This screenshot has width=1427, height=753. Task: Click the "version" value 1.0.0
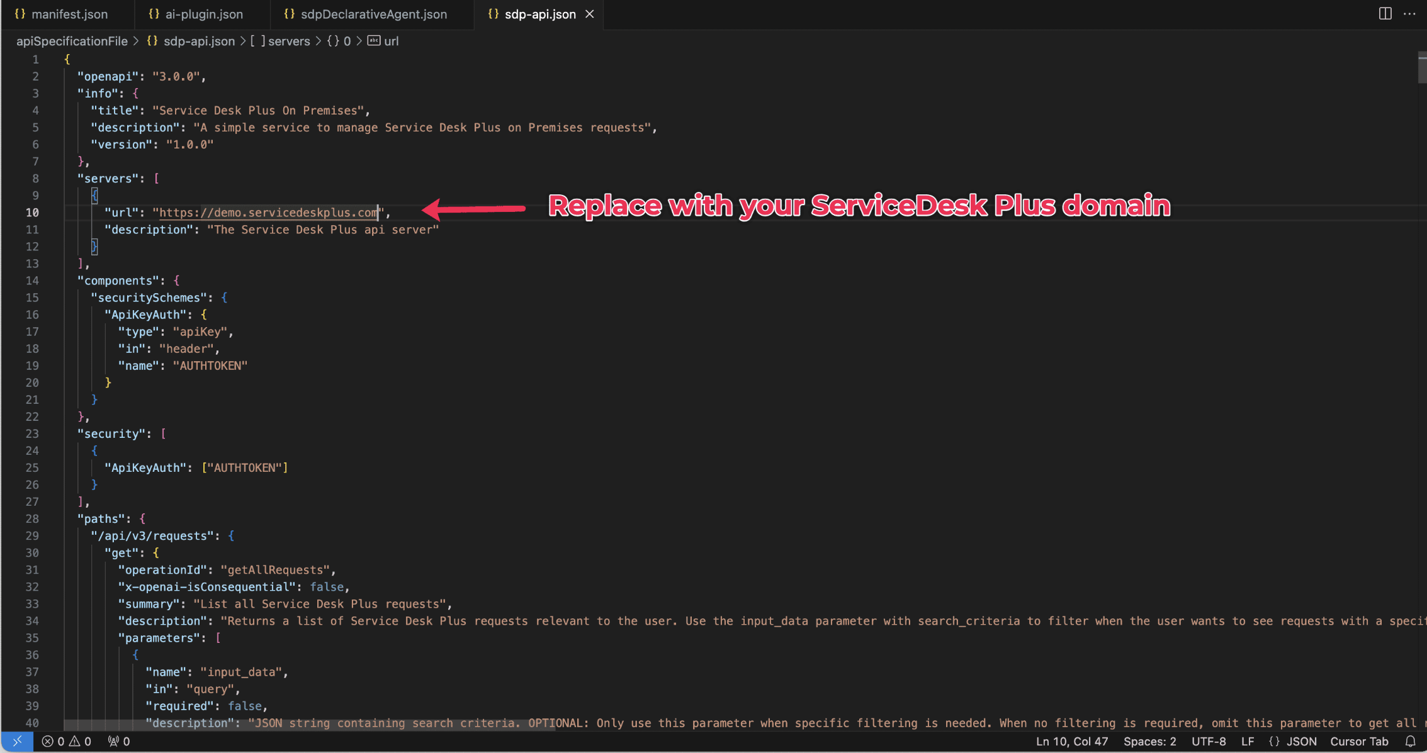(x=190, y=144)
